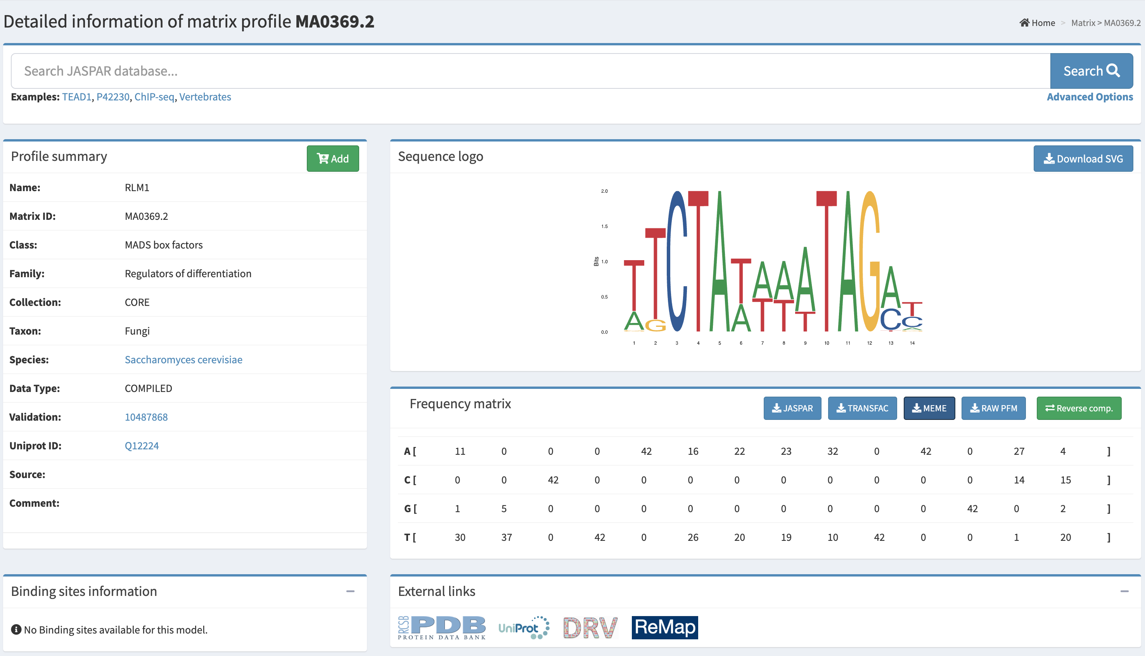The height and width of the screenshot is (656, 1145).
Task: Click the Search magnifier button
Action: point(1091,71)
